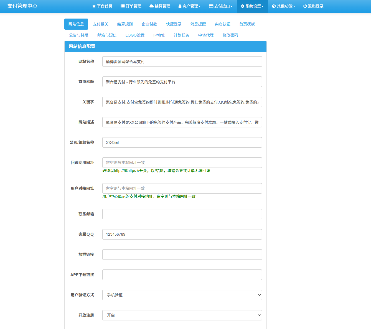Switch to the 结算规则 tab
The image size is (371, 329).
point(125,24)
